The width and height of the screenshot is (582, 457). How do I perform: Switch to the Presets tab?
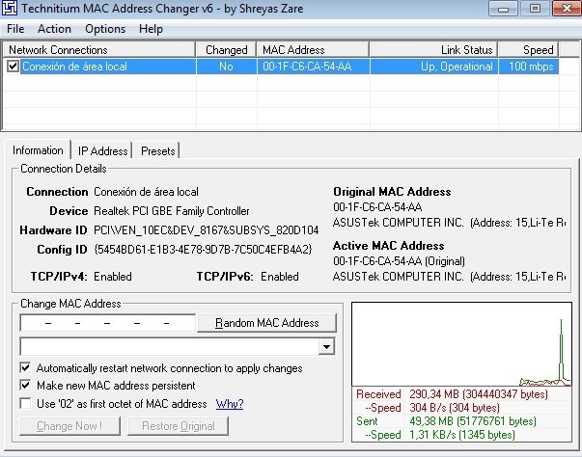[x=157, y=150]
